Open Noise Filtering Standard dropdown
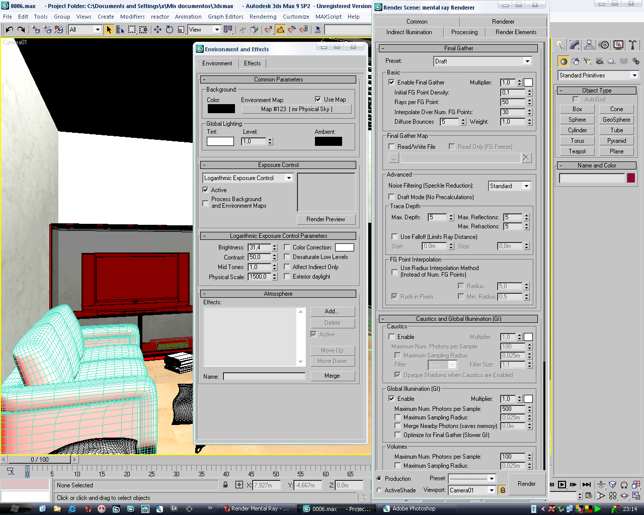 (x=526, y=186)
